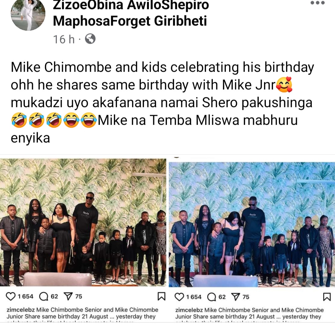
Task: Toggle the bookmark icon on right image
Action: tap(327, 297)
